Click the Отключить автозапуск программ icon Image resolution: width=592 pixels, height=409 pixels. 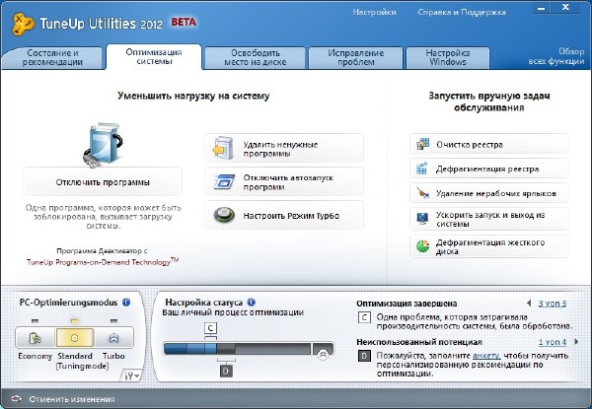(x=222, y=181)
